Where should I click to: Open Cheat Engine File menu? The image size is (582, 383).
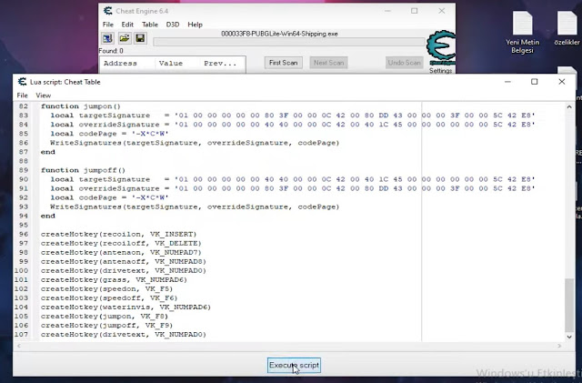108,25
